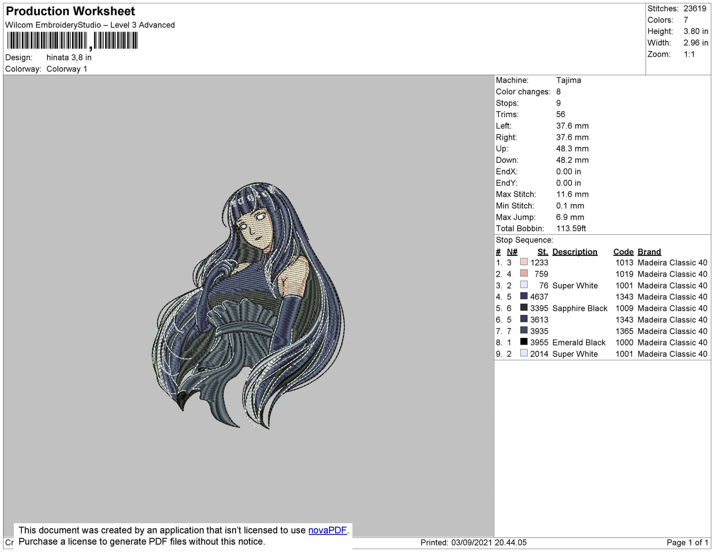Click the code 1365 in row 7

point(624,331)
